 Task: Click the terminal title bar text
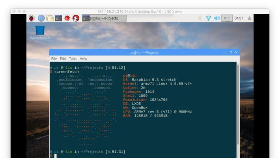(x=144, y=53)
